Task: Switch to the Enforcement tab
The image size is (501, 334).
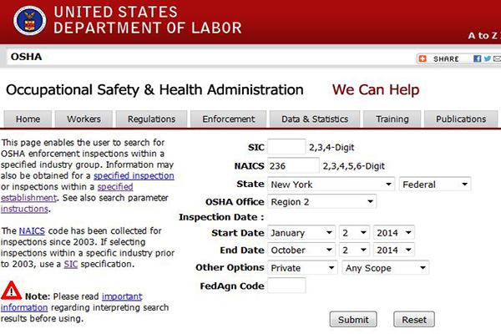Action: 228,119
